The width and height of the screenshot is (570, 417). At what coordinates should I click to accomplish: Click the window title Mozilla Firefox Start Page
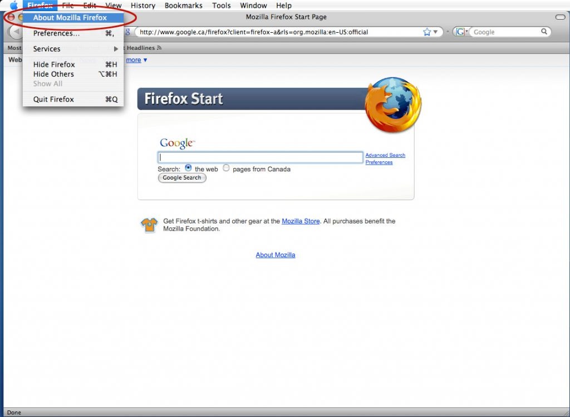click(x=286, y=17)
